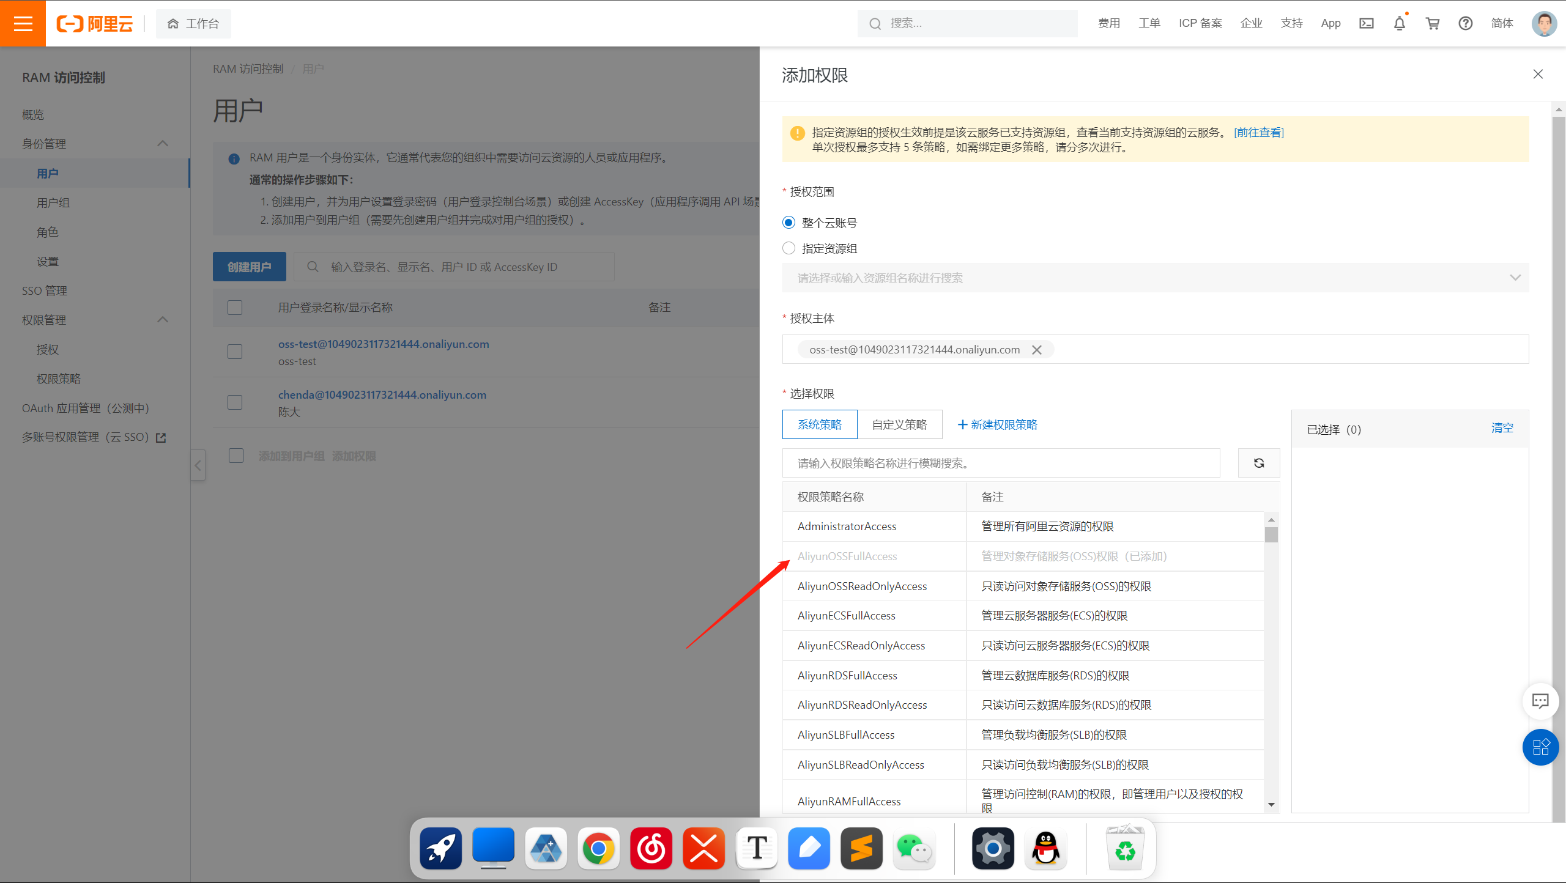
Task: Open the shopping cart icon
Action: click(1432, 23)
